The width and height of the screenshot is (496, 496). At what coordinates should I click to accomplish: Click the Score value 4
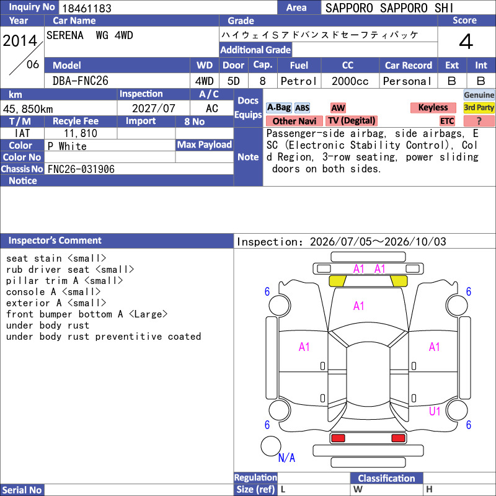(x=466, y=42)
